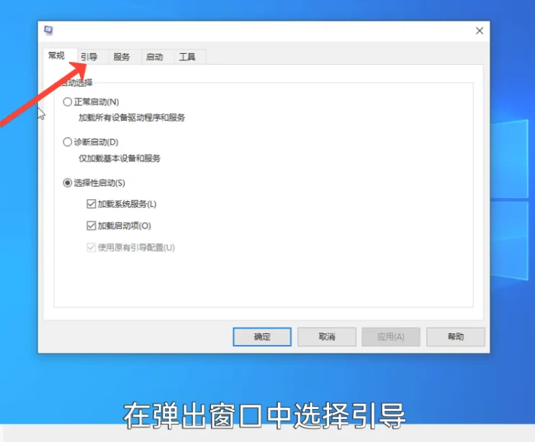Viewport: 535px width, 442px height.
Task: Open help via the 帮助 button
Action: click(x=456, y=337)
